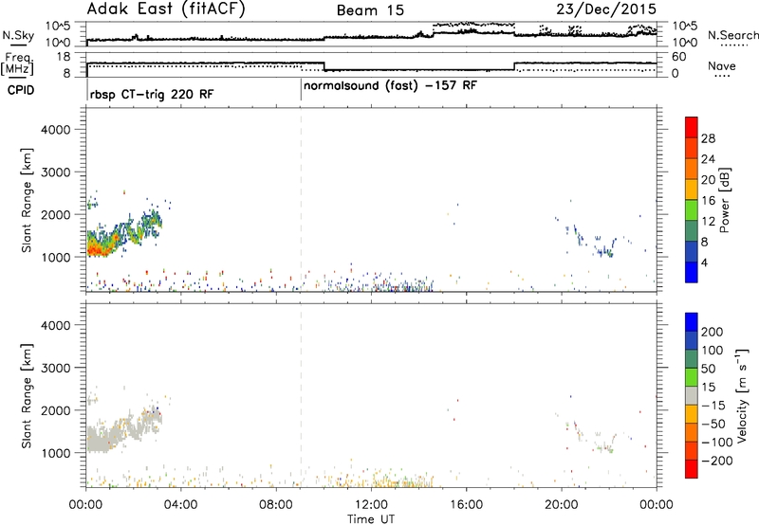
Task: Click the red top segment of Power colorbar
Action: [x=692, y=127]
